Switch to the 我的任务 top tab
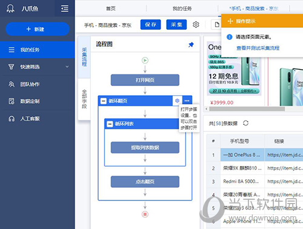 click(182, 8)
